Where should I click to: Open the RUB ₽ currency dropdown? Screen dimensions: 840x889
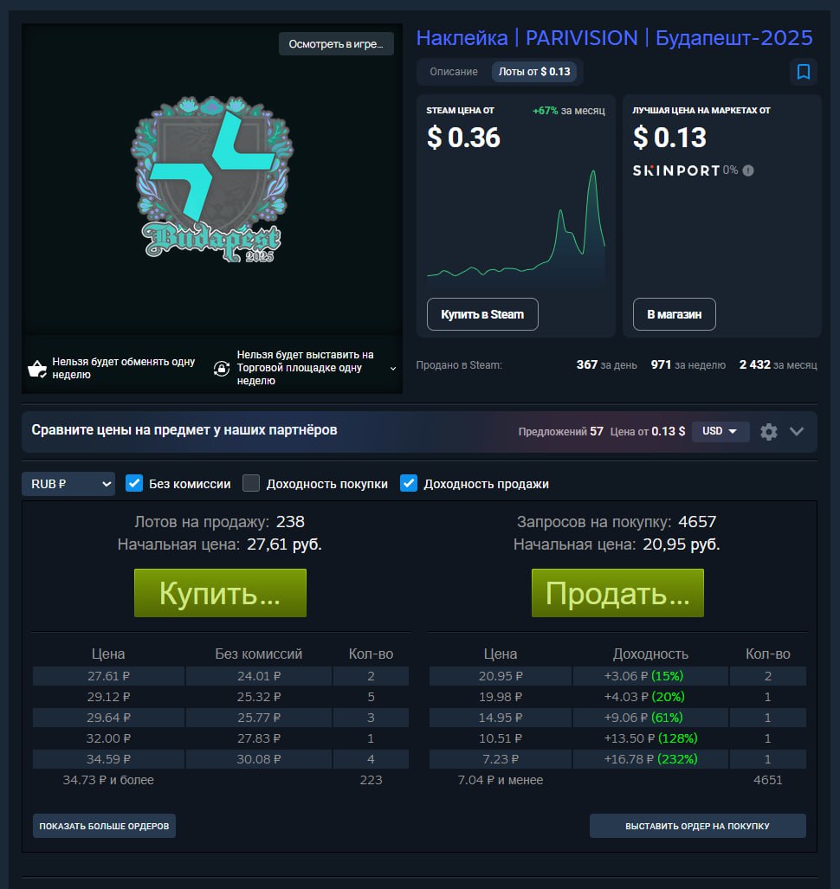coord(68,484)
